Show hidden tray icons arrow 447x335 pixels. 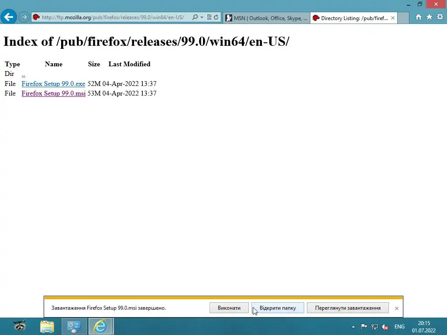[353, 327]
